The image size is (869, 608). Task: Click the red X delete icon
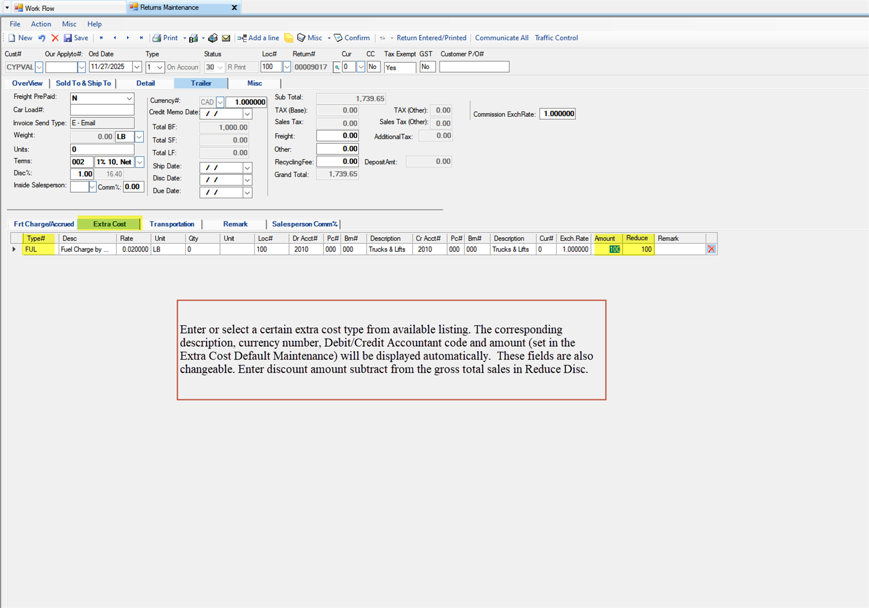(x=55, y=38)
